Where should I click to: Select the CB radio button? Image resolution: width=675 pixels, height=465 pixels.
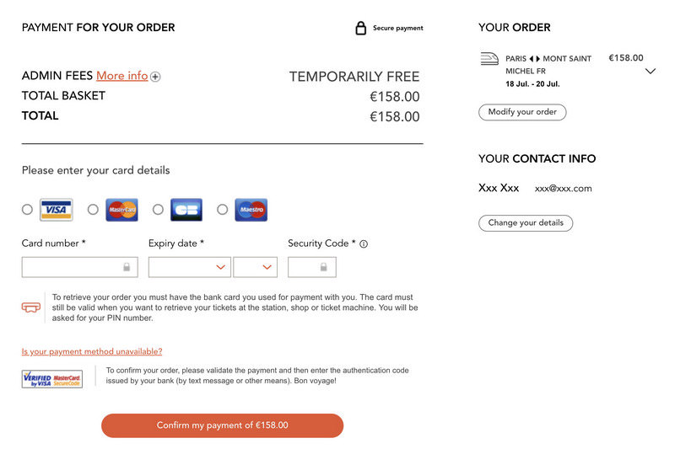pyautogui.click(x=158, y=210)
